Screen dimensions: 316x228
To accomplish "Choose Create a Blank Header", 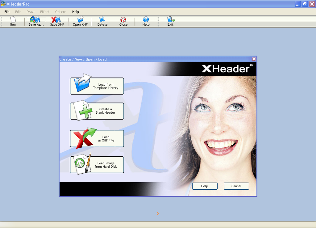I will (97, 111).
